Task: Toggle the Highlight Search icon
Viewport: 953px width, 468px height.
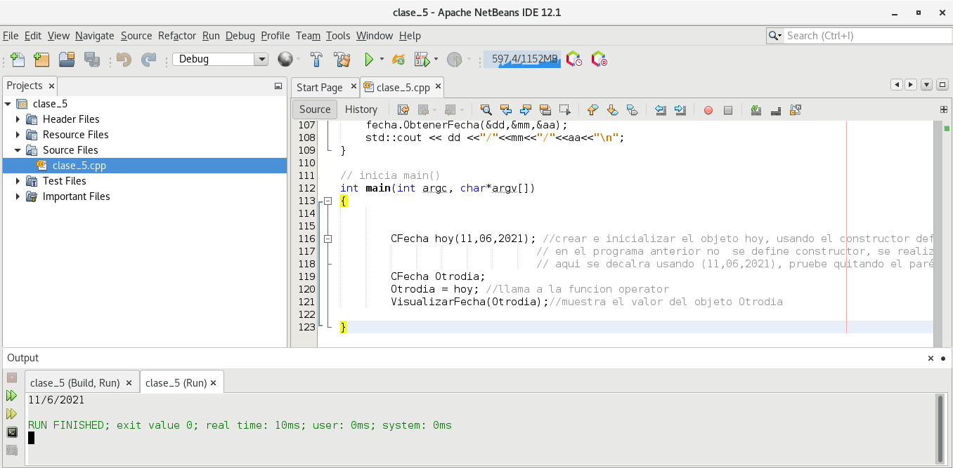Action: 545,109
